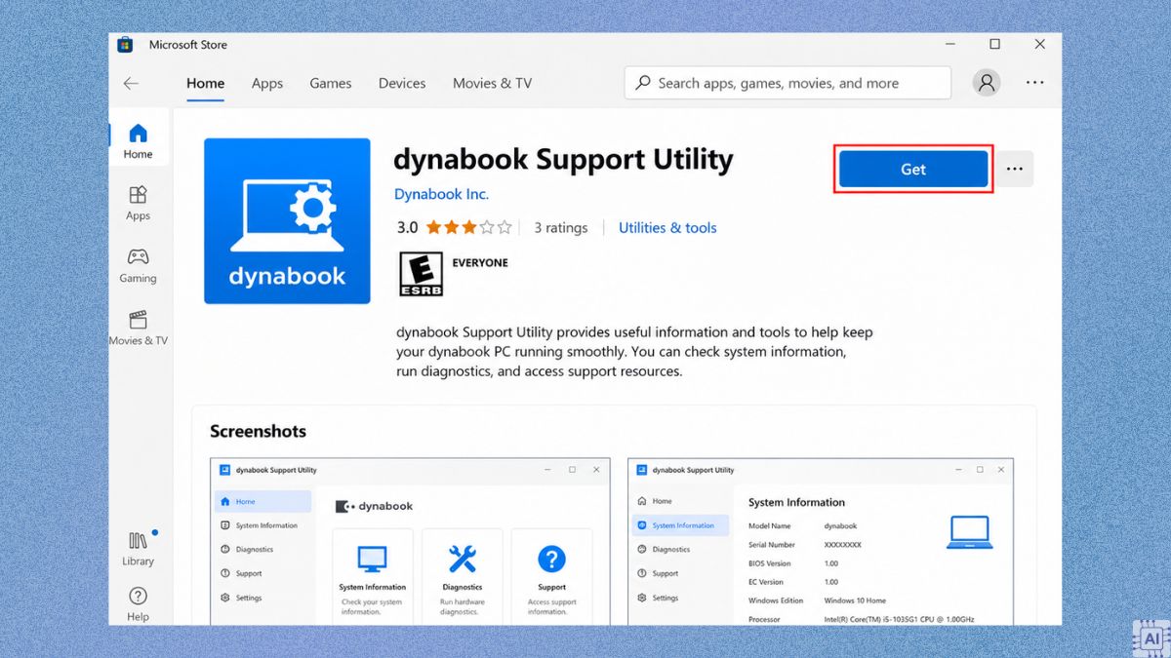Select Gaming in the left sidebar

pos(138,266)
